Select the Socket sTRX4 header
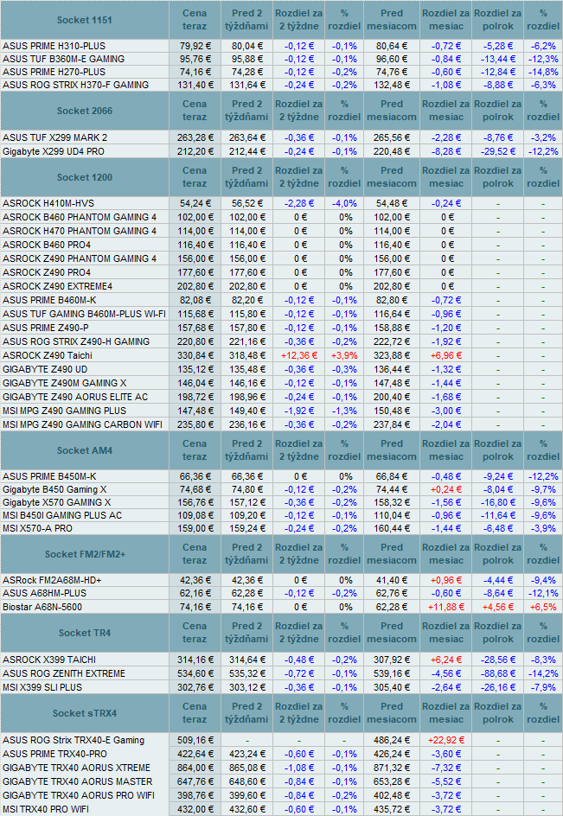 pyautogui.click(x=85, y=713)
